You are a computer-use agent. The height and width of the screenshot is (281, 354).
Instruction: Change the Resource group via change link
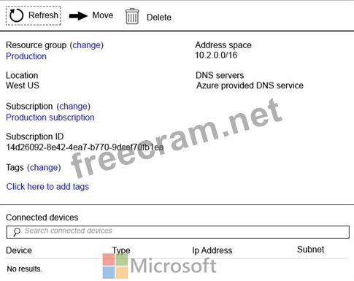click(x=87, y=45)
